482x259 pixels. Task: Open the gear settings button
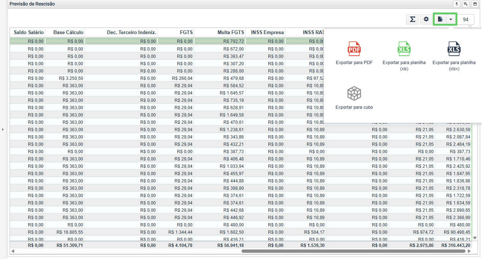426,19
